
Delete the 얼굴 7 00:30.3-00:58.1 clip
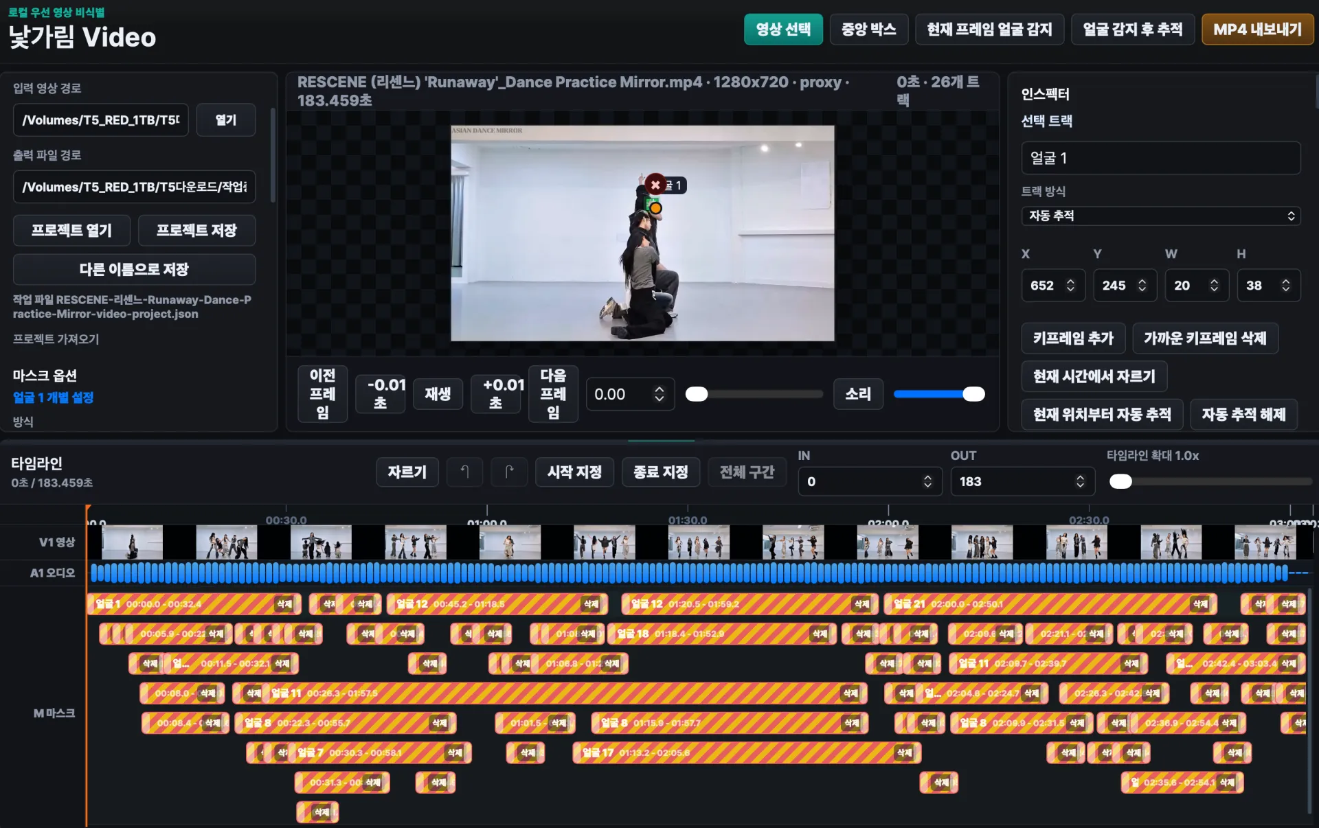pos(455,753)
